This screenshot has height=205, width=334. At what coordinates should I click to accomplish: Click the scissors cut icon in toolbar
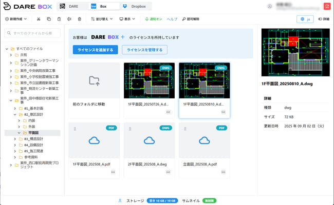(x=39, y=19)
